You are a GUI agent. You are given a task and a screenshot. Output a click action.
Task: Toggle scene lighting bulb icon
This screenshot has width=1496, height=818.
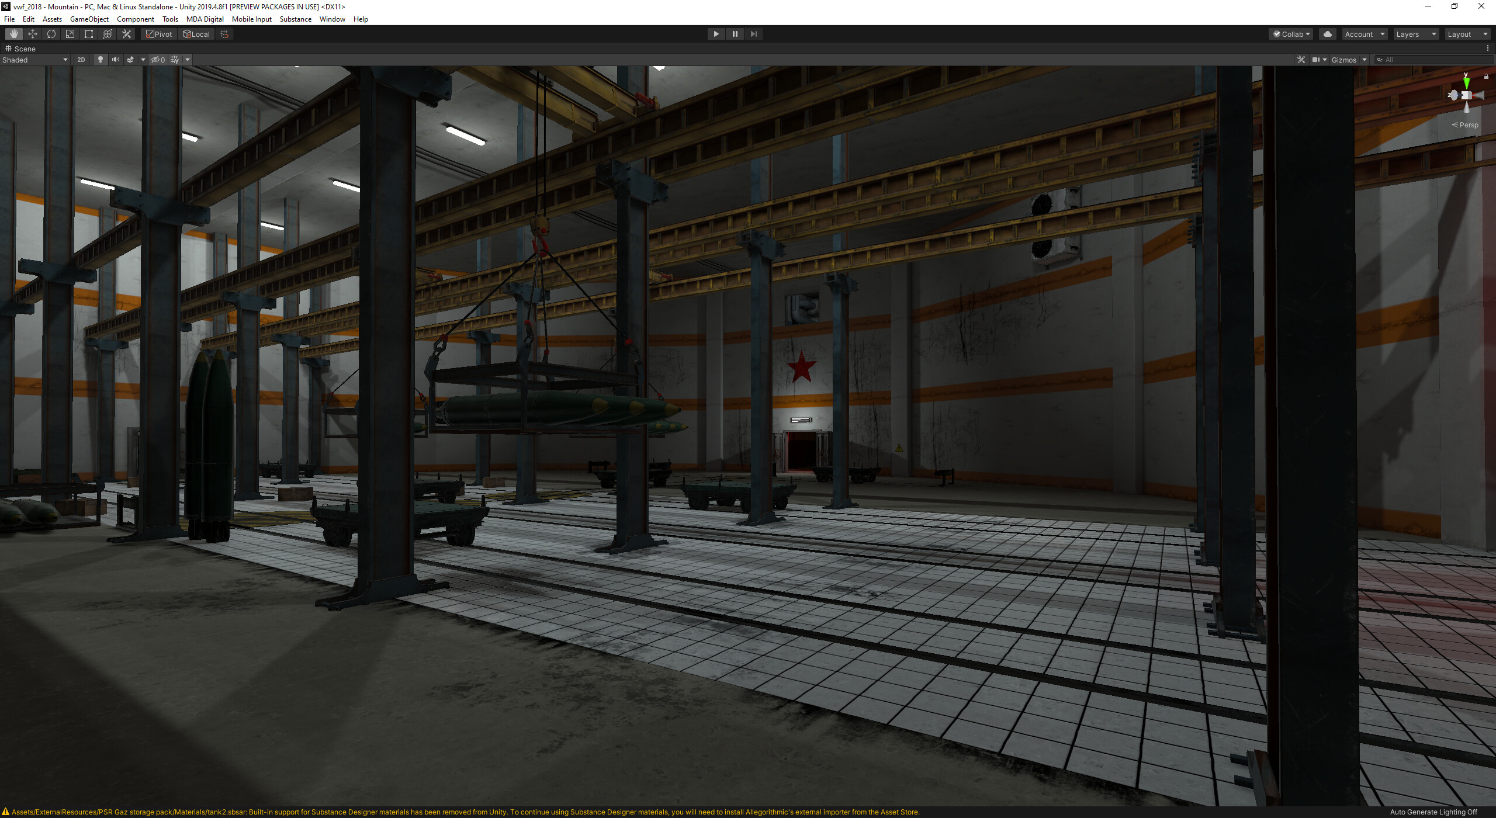[101, 60]
